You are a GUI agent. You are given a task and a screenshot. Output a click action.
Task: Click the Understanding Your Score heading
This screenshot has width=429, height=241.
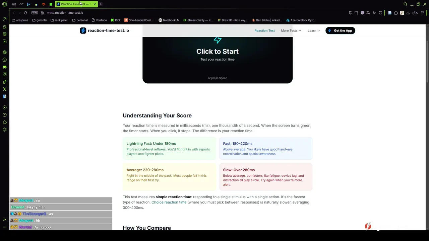pos(157,115)
